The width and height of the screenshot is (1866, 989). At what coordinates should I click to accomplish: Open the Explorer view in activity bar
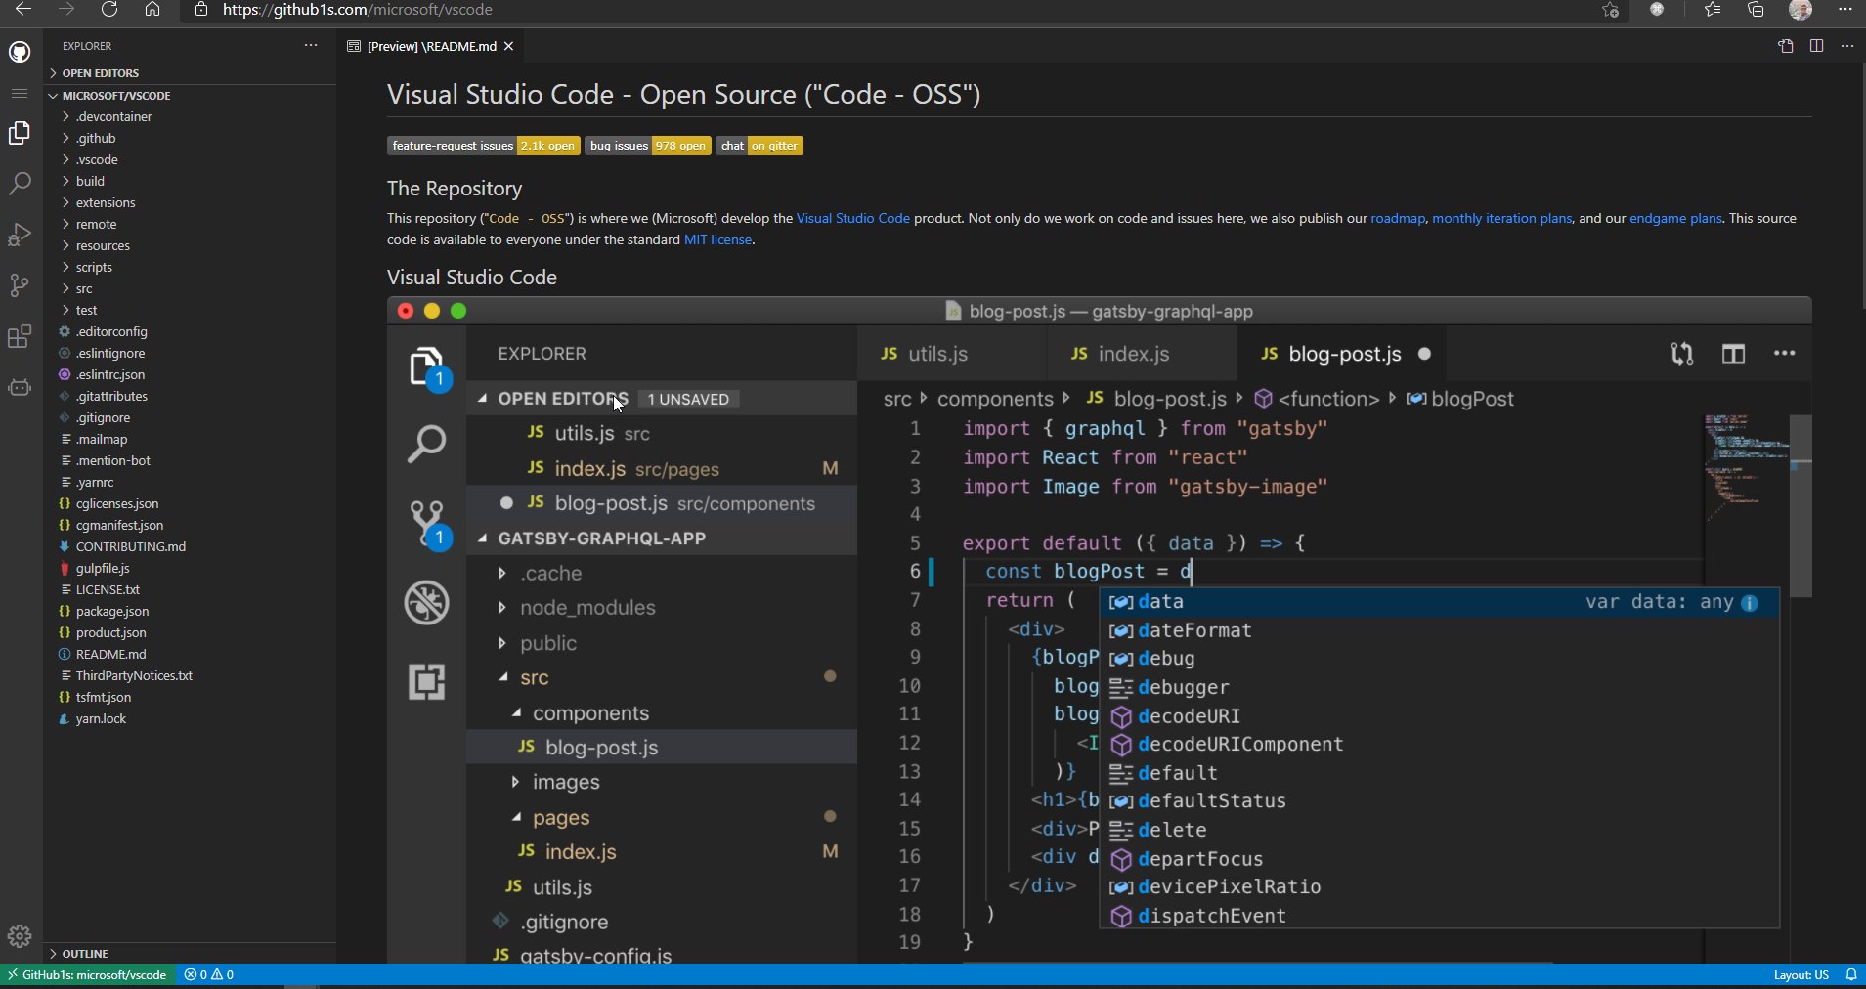pyautogui.click(x=20, y=133)
